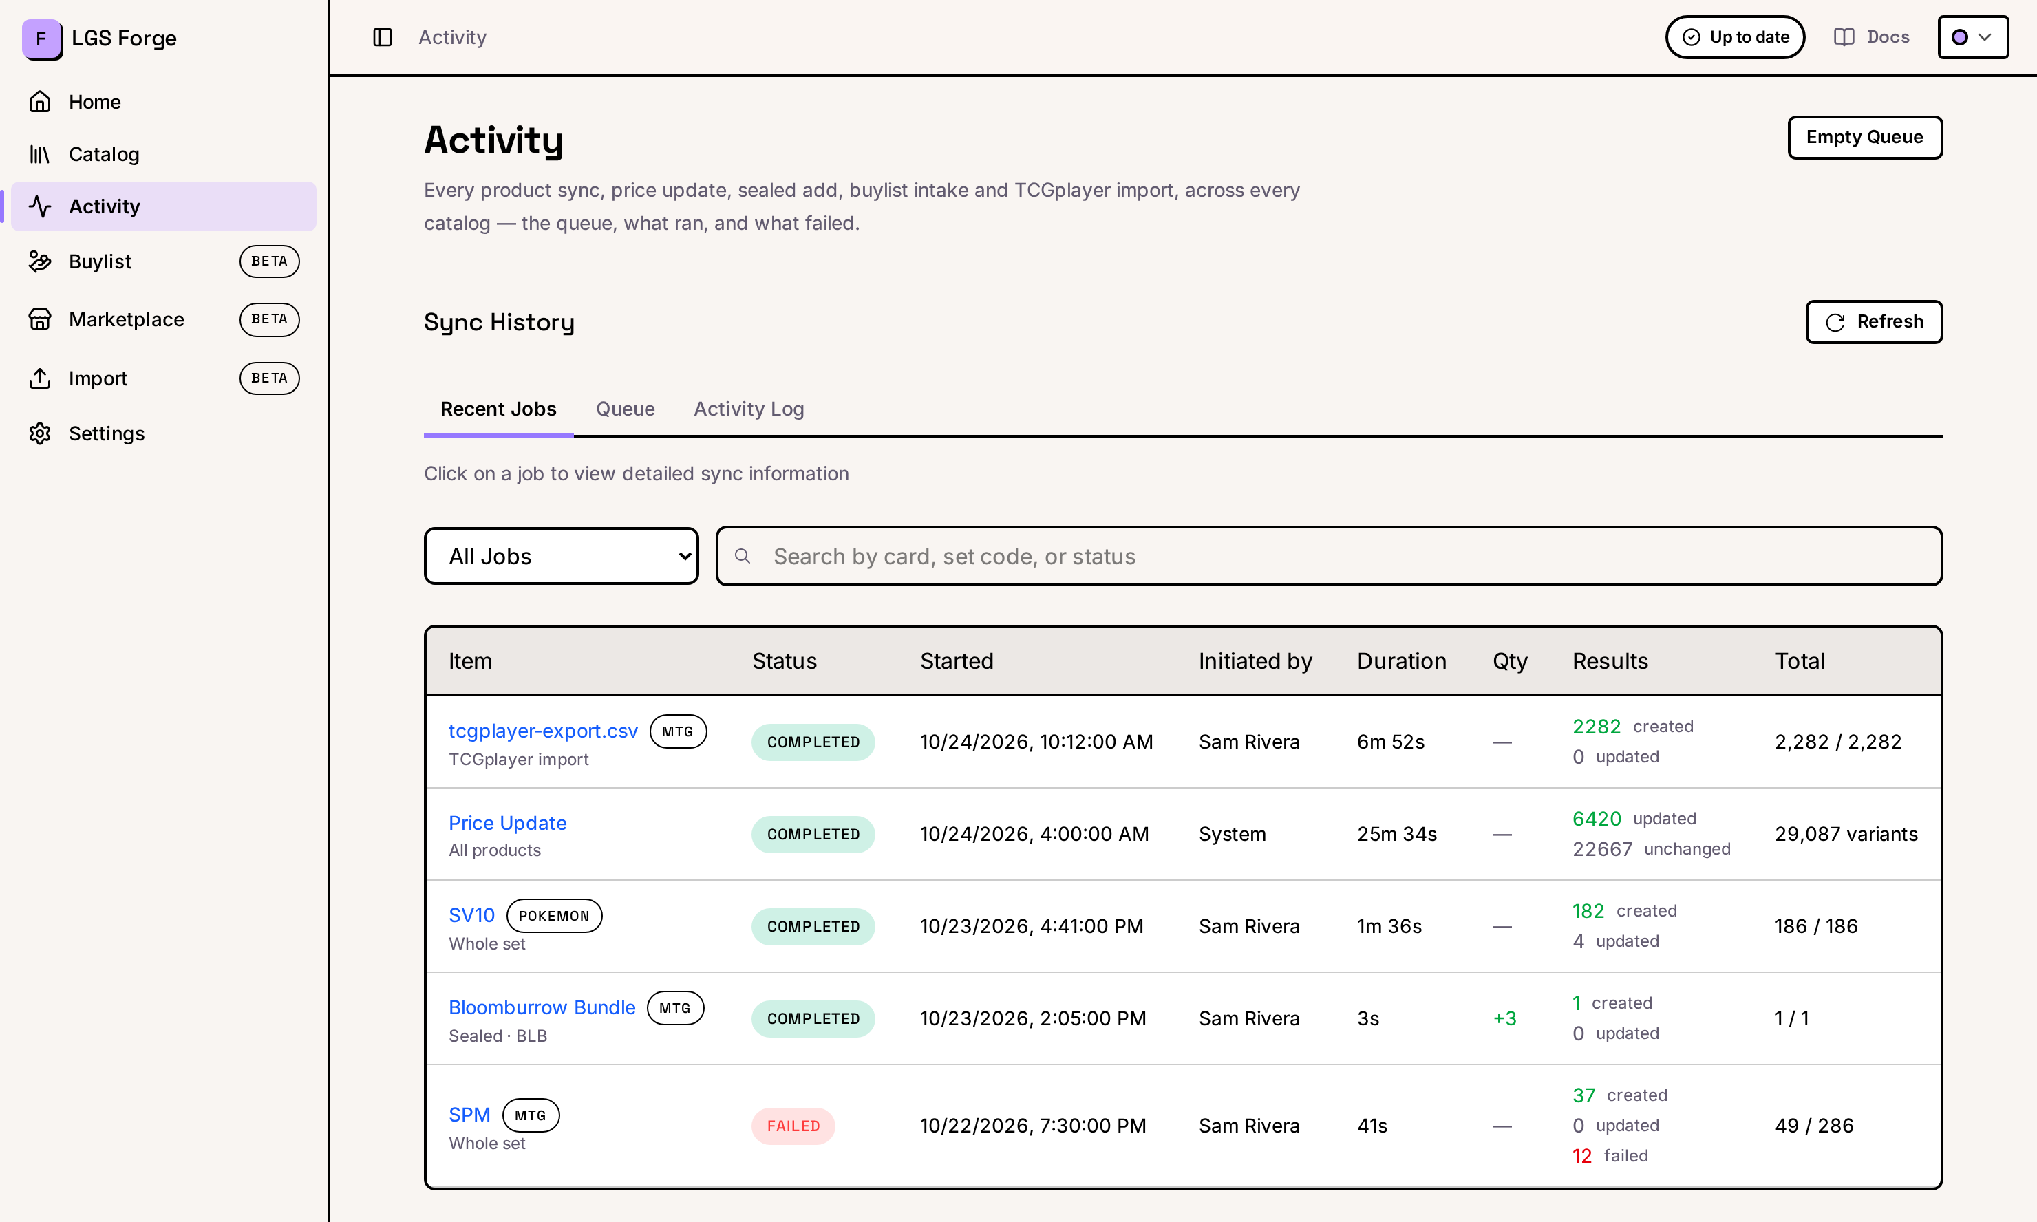The height and width of the screenshot is (1222, 2037).
Task: Click the Activity breadcrumb in header
Action: click(452, 37)
